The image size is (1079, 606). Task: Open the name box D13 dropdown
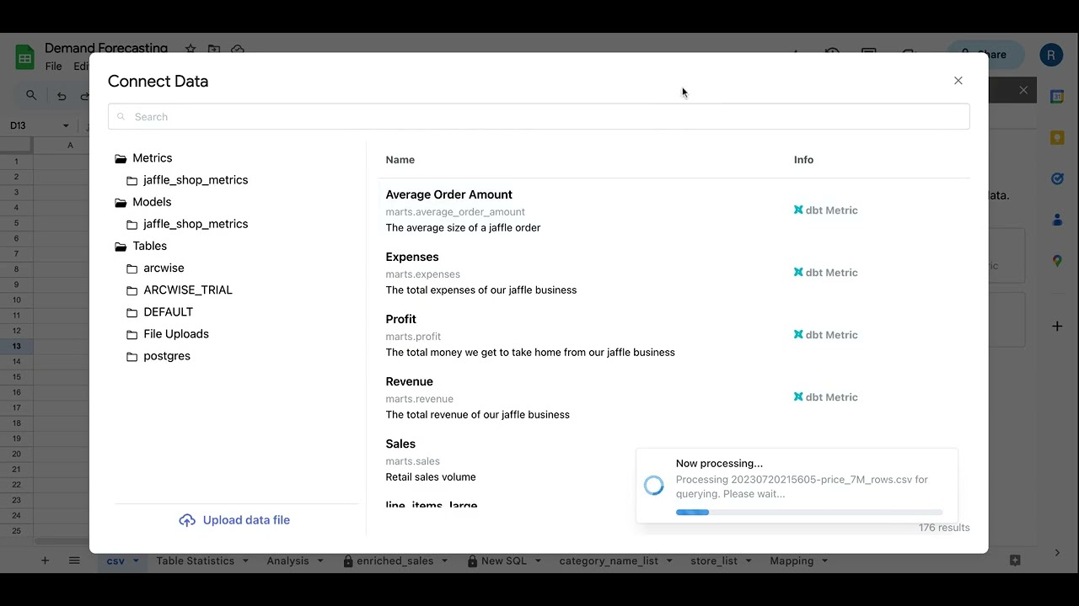pyautogui.click(x=66, y=126)
